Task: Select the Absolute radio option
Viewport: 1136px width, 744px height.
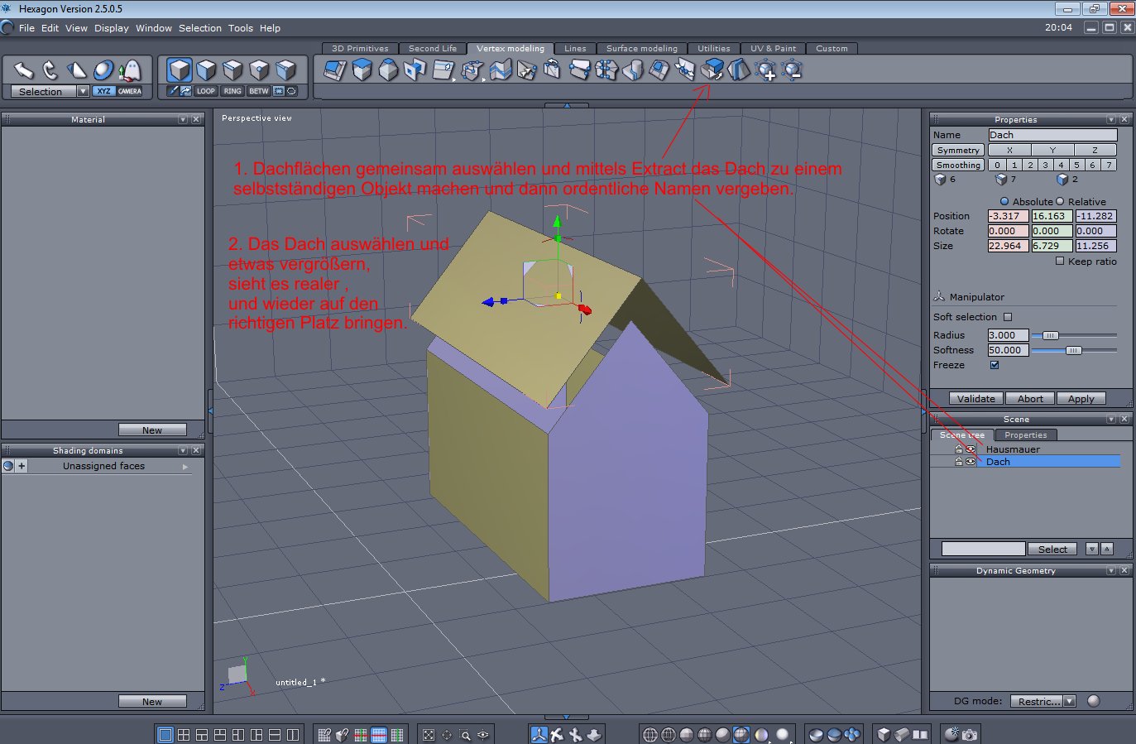Action: point(1004,201)
